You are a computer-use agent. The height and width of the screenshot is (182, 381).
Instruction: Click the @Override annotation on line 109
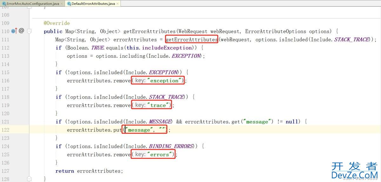tap(57, 23)
